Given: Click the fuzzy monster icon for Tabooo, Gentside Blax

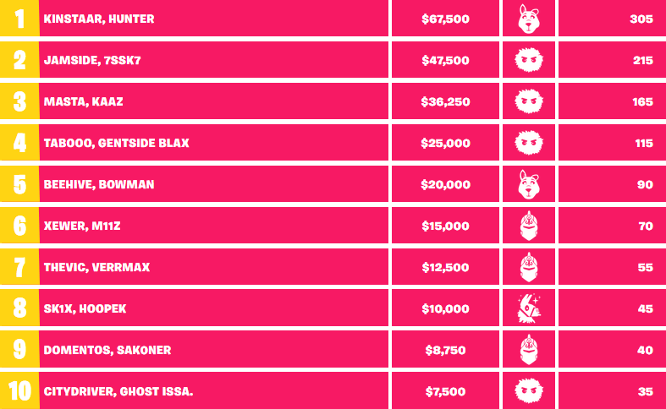Looking at the screenshot, I should 529,143.
